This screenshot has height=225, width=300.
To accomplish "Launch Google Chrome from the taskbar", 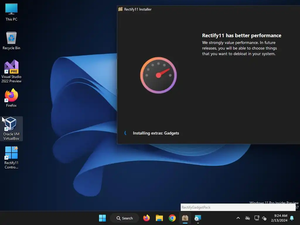I will [172, 218].
